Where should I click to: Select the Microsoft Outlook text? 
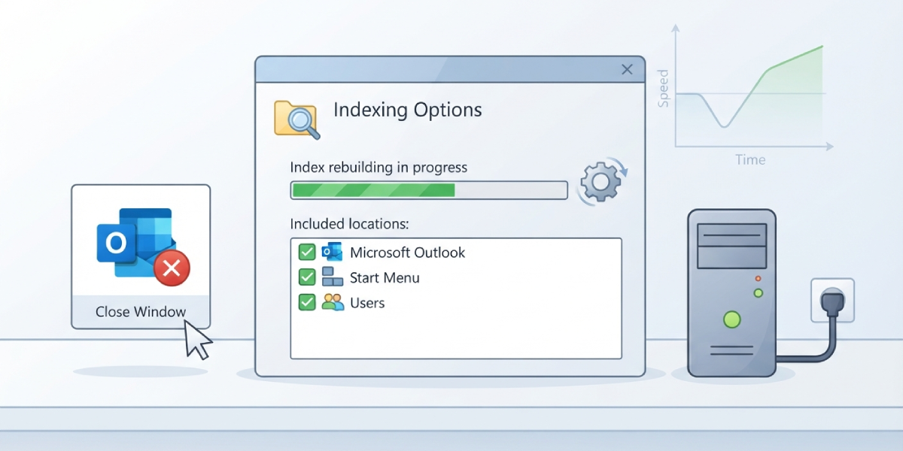(407, 253)
